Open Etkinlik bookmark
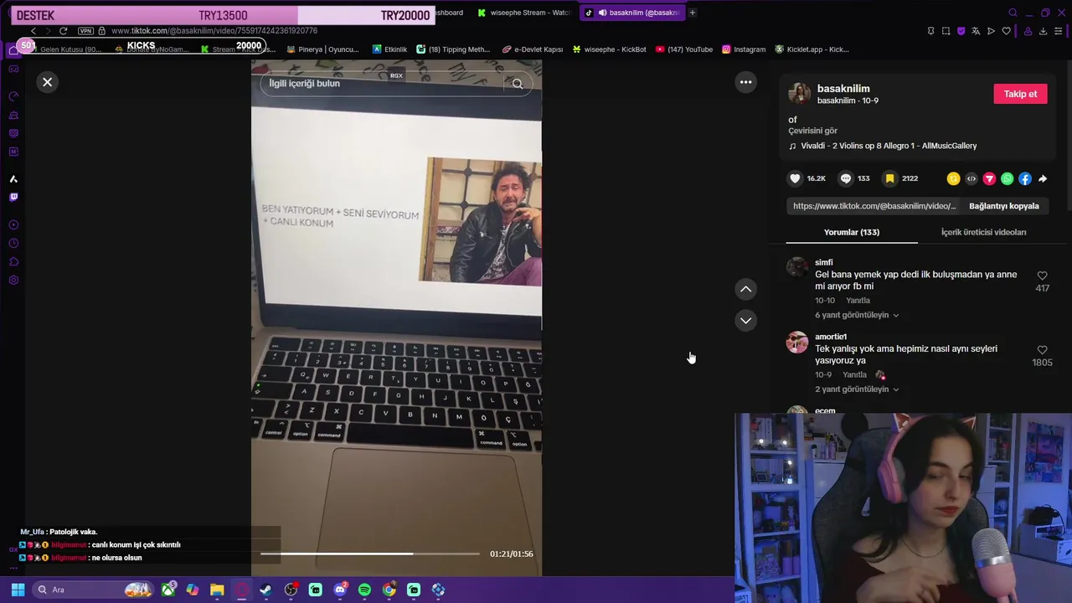This screenshot has height=603, width=1072. coord(389,49)
